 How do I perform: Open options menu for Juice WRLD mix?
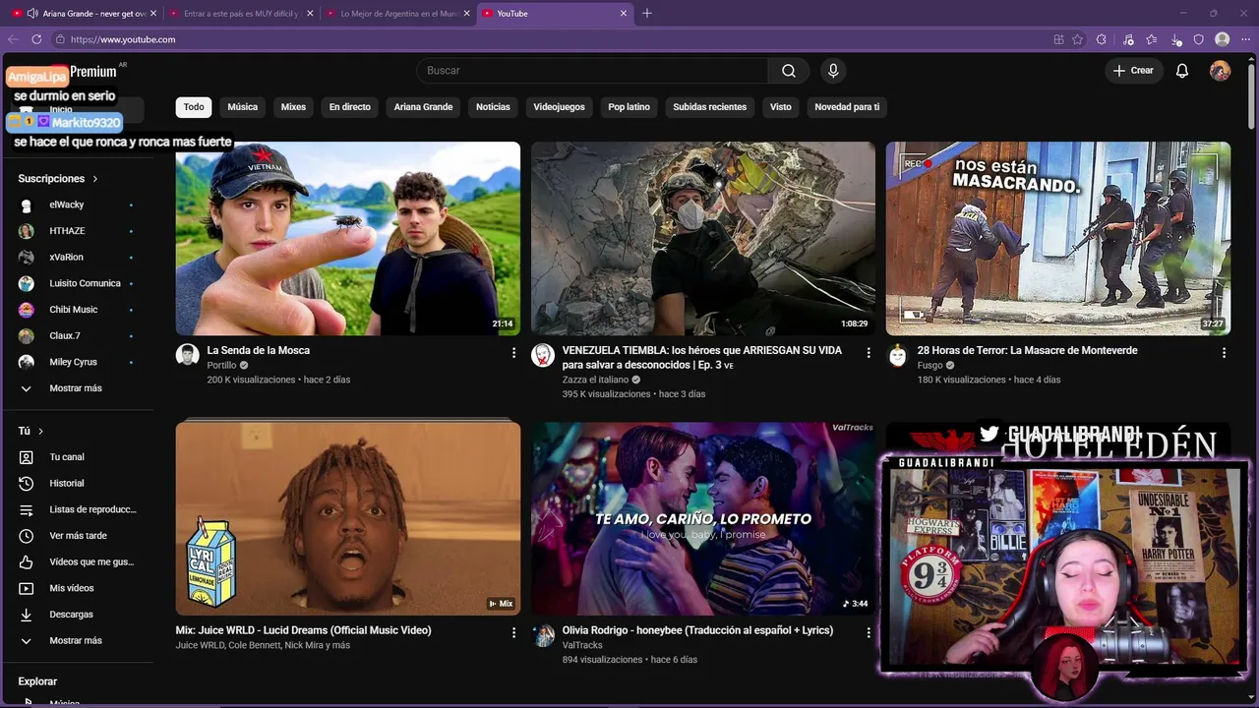pyautogui.click(x=513, y=632)
